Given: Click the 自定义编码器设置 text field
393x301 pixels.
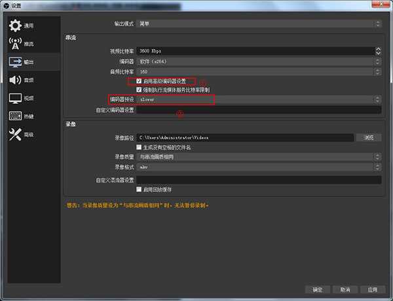Looking at the screenshot, I should click(259, 110).
